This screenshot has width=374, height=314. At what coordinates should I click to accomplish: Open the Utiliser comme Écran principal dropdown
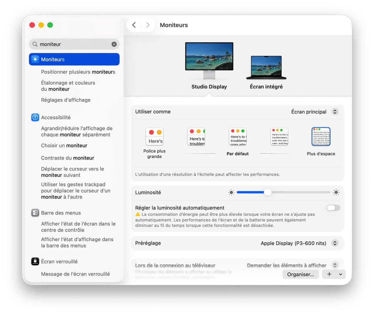(x=335, y=112)
